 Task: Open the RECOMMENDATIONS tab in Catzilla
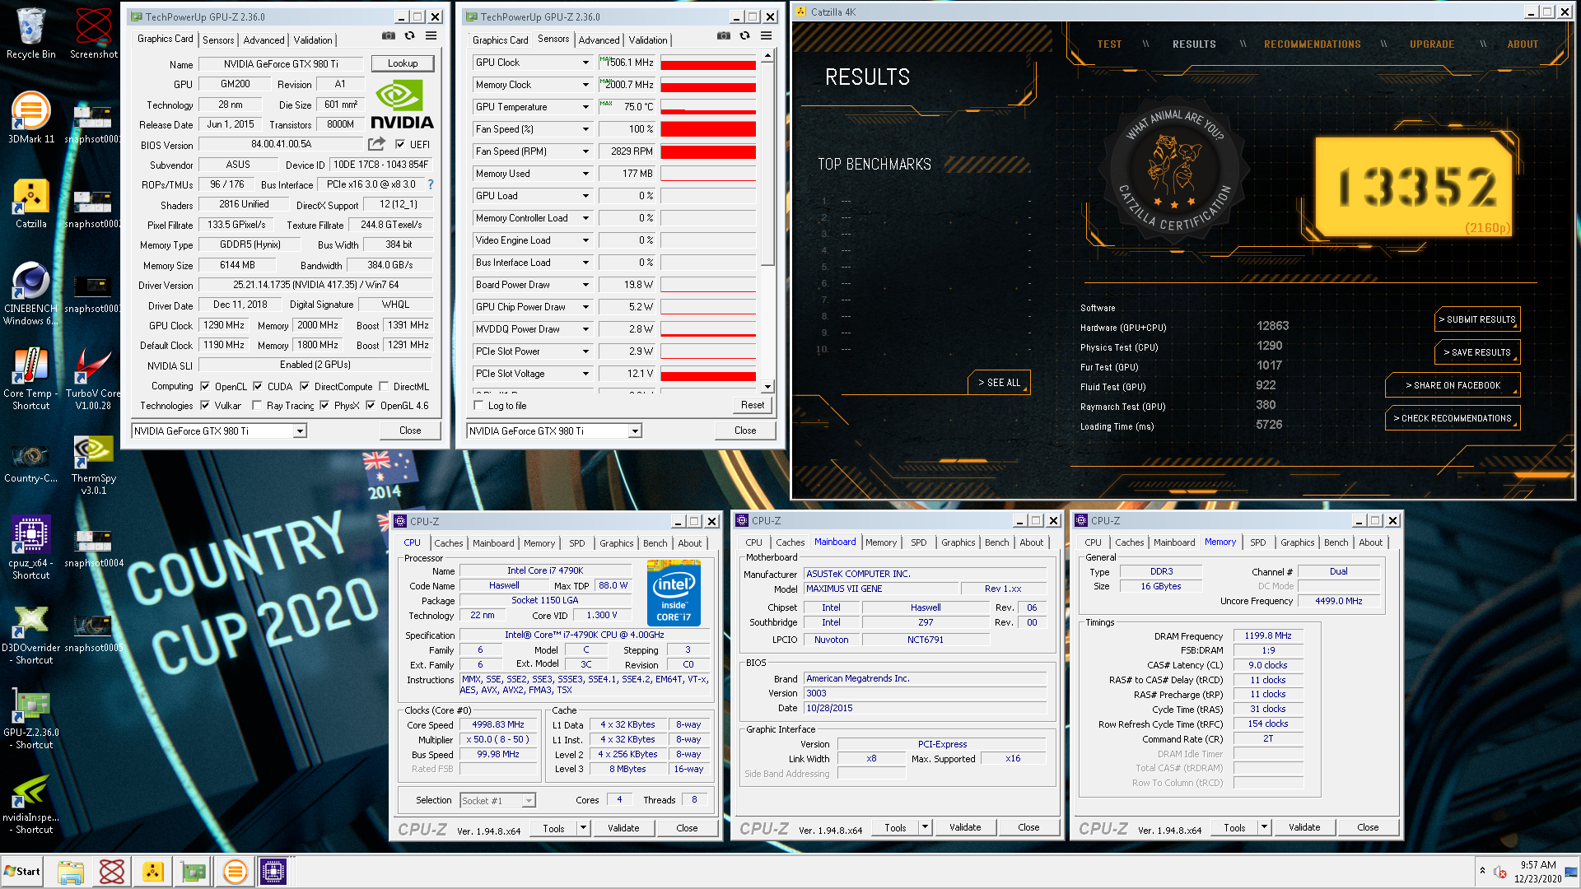tap(1312, 44)
